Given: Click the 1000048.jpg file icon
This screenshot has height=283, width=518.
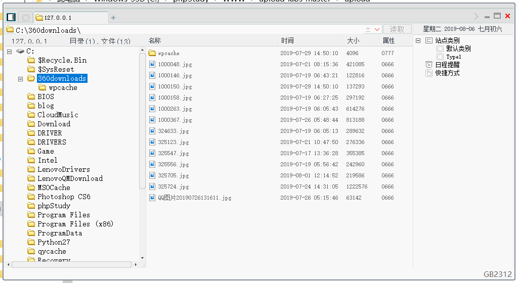Looking at the screenshot, I should pyautogui.click(x=152, y=64).
